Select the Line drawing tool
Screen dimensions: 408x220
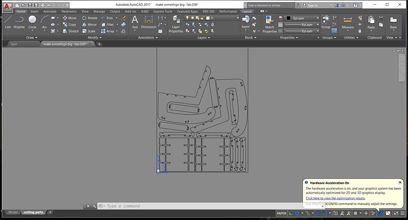click(x=8, y=22)
